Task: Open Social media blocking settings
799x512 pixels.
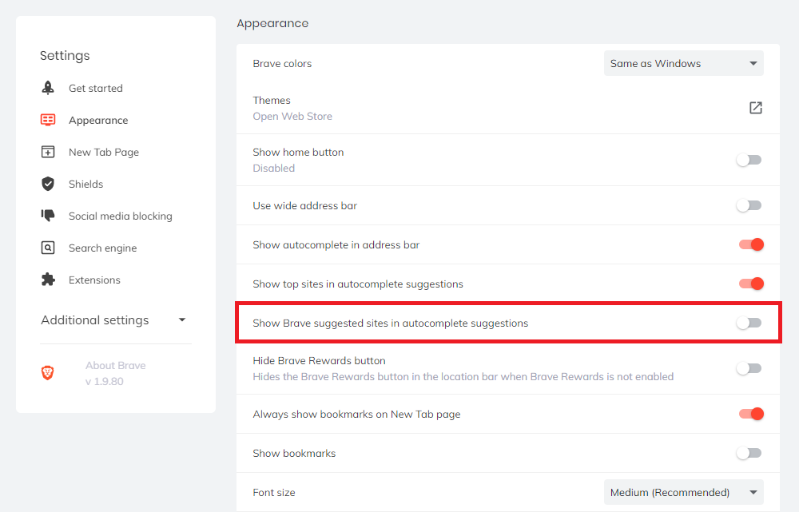Action: point(121,216)
